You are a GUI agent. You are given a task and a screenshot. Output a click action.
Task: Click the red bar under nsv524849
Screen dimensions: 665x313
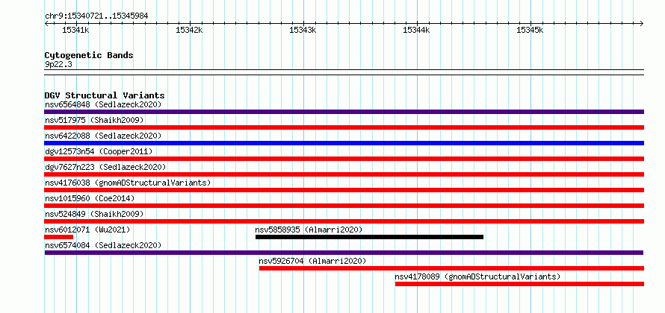pos(344,221)
